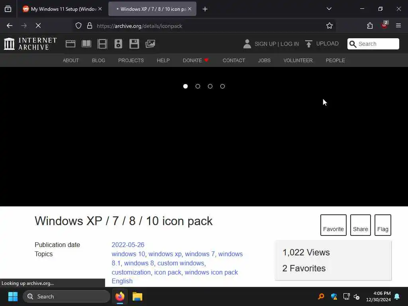Open the HELP menu item

coord(163,61)
